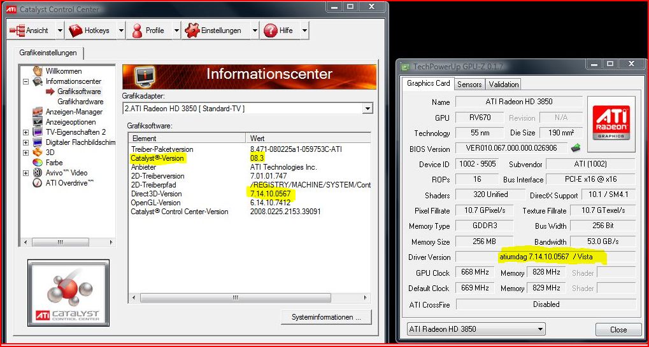Select the Catalyst-Version row label
The height and width of the screenshot is (347, 649).
(157, 158)
